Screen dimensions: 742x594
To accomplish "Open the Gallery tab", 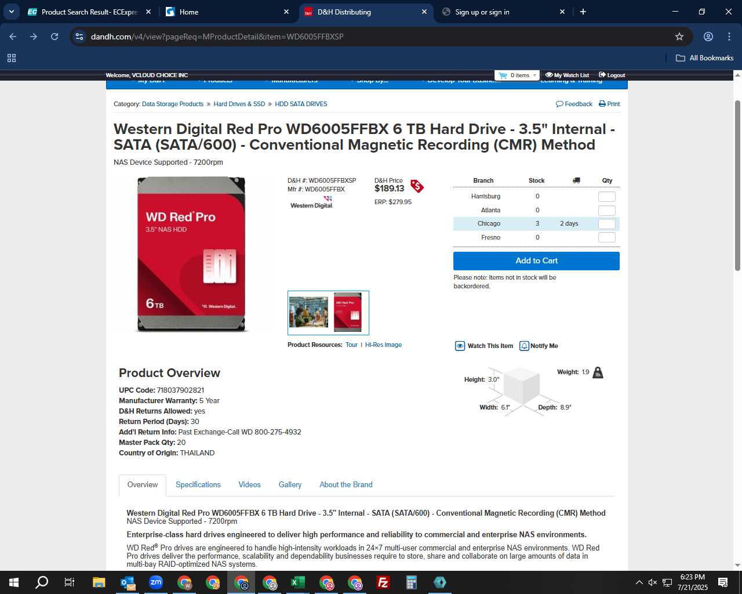I will pos(290,485).
